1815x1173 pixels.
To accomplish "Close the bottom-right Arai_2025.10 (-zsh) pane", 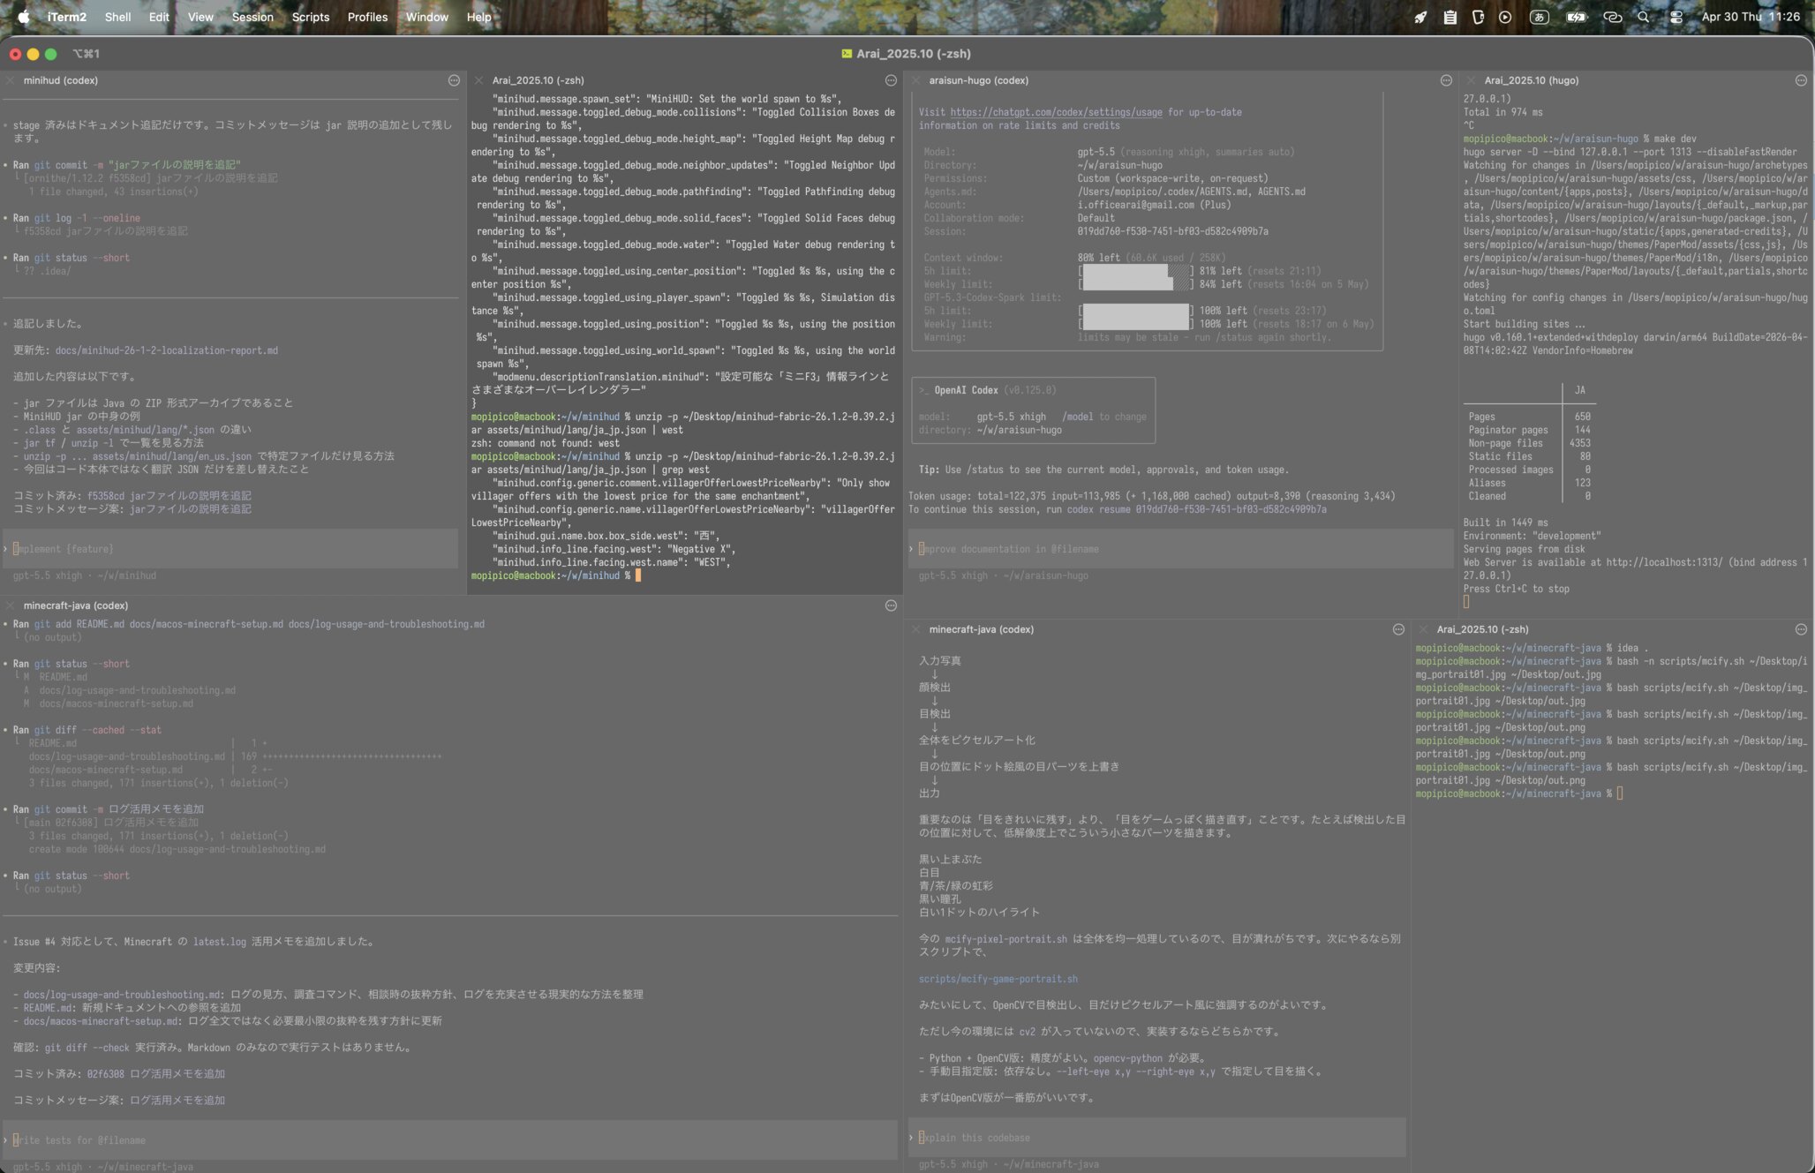I will click(1423, 629).
